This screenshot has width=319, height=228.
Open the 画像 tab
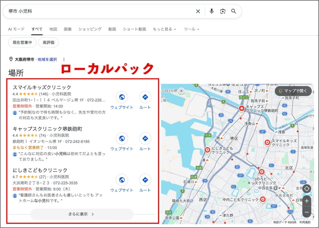click(68, 29)
